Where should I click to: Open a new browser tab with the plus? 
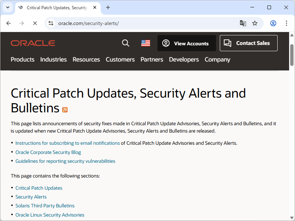108,7
